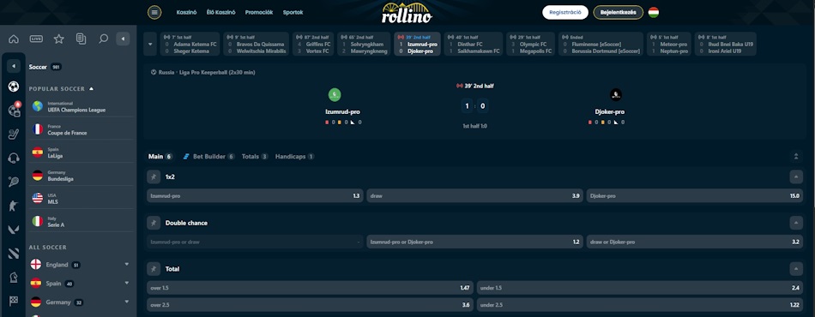The image size is (815, 317).
Task: Pin the Total market
Action: (154, 269)
